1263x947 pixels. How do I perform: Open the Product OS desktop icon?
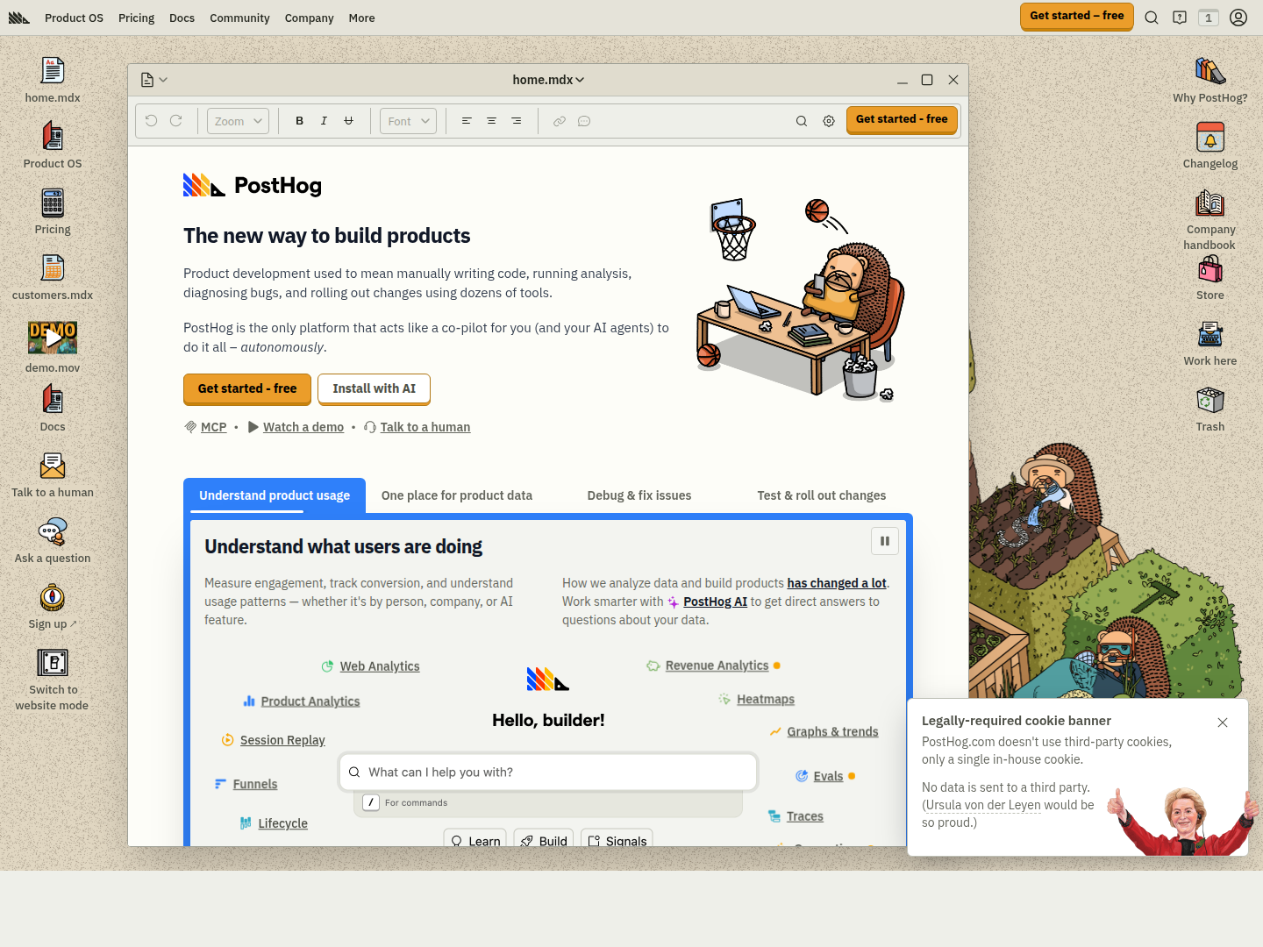[x=53, y=146]
